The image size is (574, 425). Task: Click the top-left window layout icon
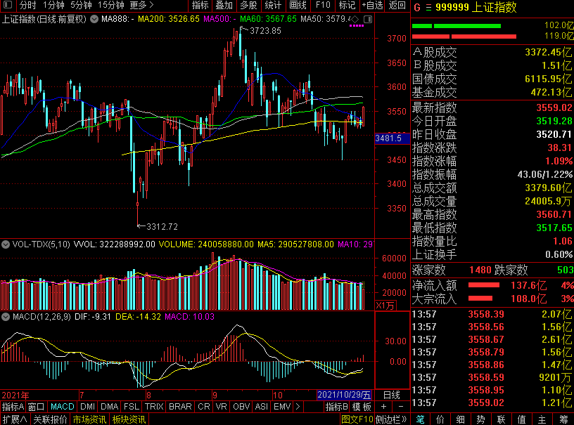pyautogui.click(x=7, y=5)
